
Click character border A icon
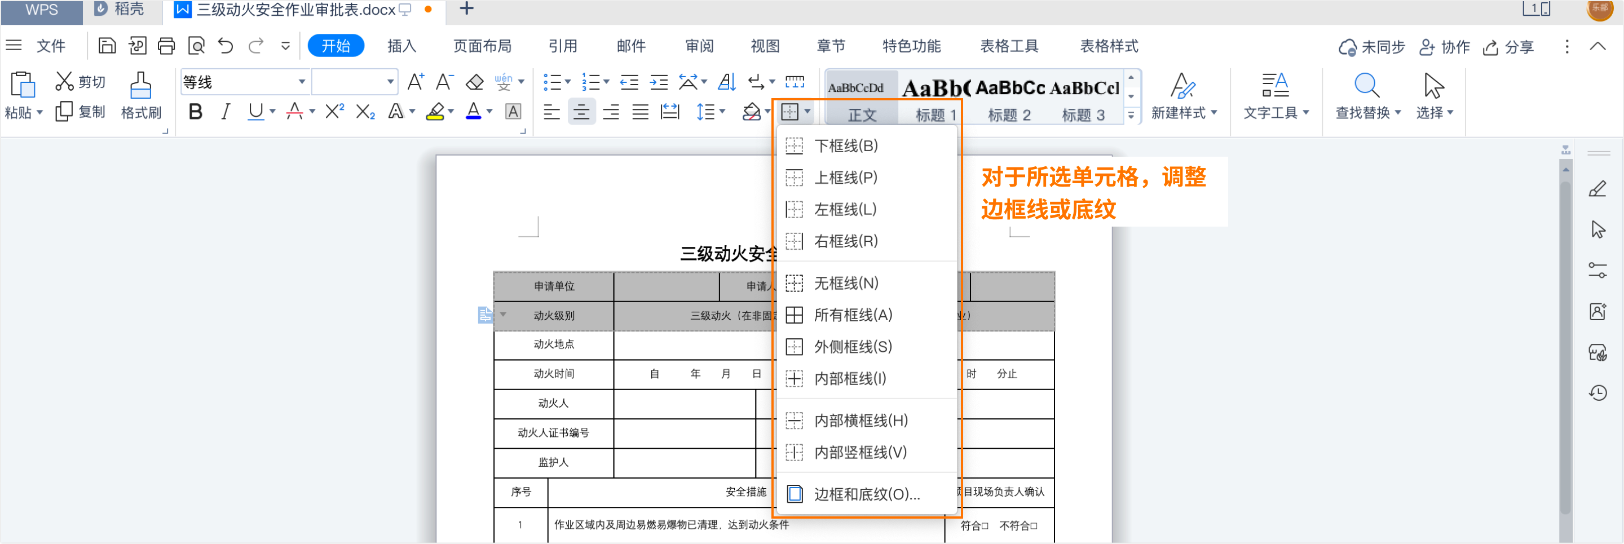point(513,112)
